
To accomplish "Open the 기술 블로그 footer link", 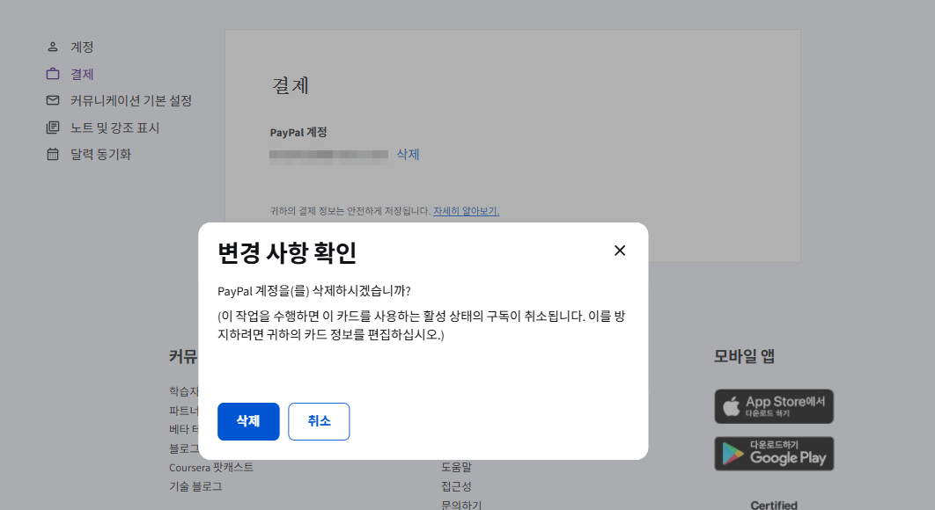I will tap(195, 486).
